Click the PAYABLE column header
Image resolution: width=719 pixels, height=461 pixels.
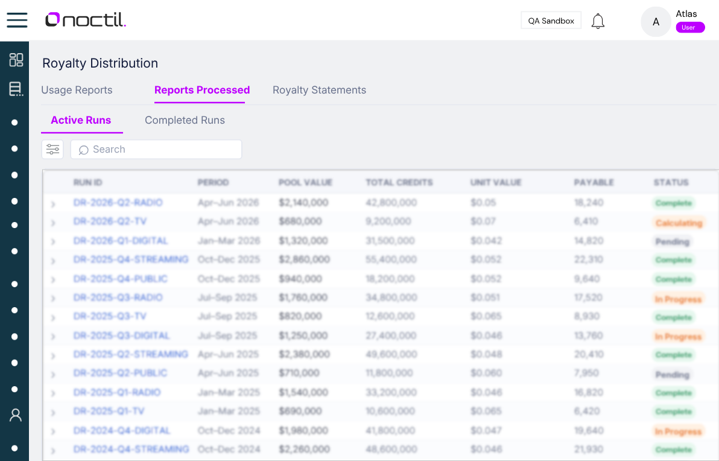pos(594,183)
